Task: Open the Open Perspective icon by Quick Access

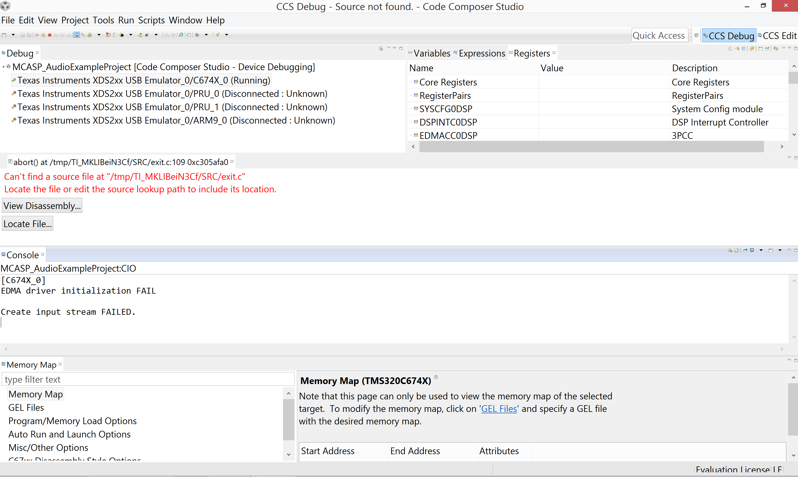Action: pos(697,35)
